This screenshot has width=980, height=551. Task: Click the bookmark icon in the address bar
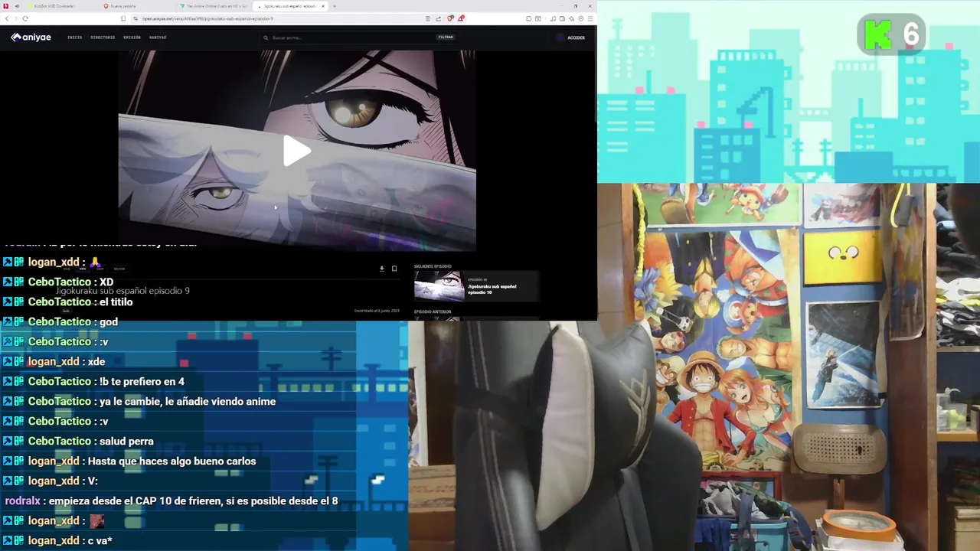point(123,18)
